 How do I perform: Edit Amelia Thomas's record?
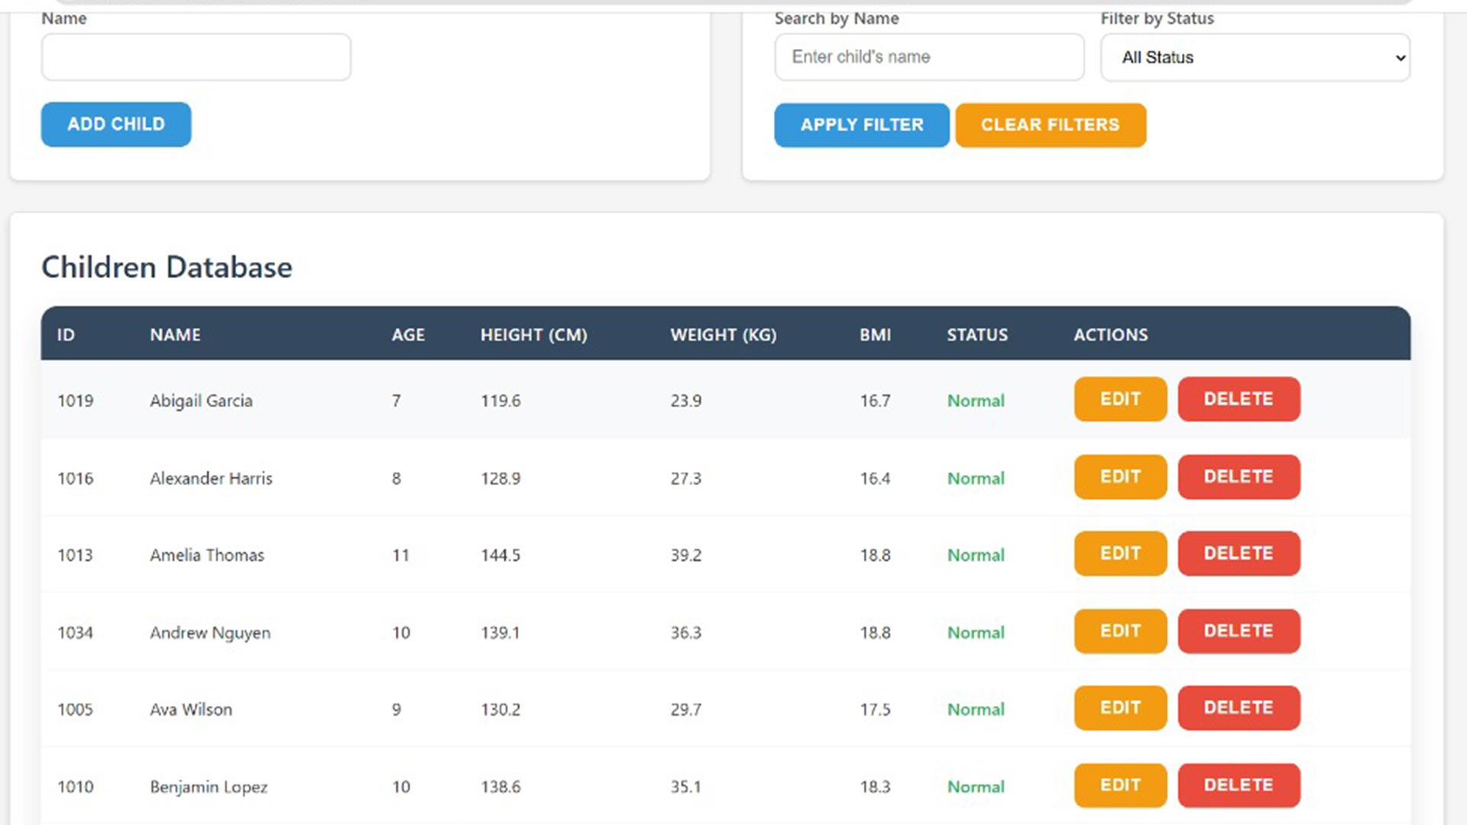(1120, 553)
